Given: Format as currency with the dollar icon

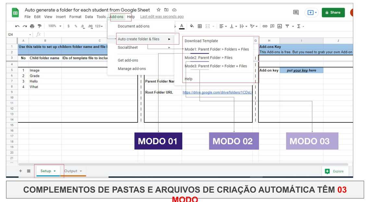Looking at the screenshot, I should [x=68, y=26].
